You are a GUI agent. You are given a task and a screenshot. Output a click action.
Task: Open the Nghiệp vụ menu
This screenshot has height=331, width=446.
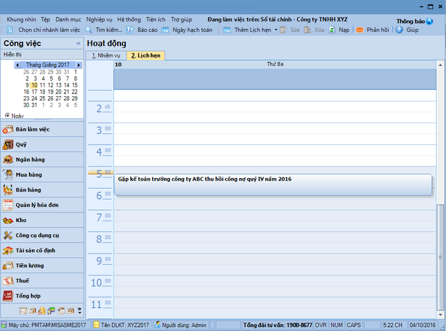coord(99,20)
